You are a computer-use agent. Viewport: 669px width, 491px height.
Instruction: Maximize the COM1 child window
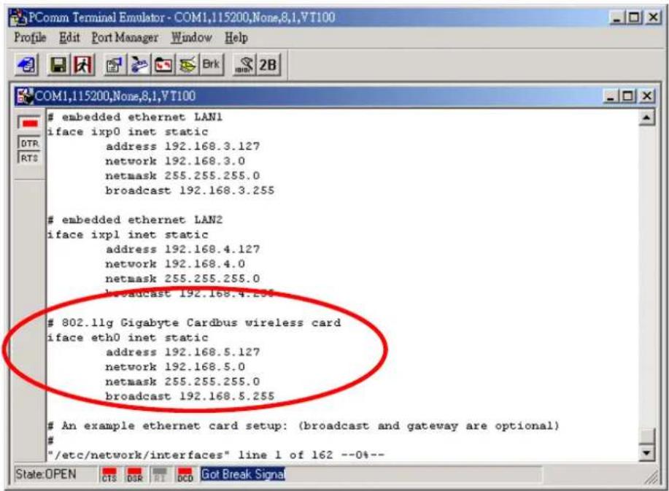coord(628,96)
